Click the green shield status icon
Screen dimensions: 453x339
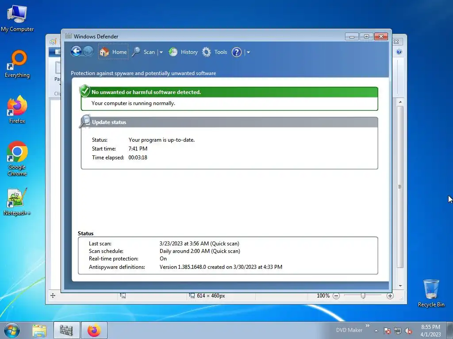click(x=84, y=91)
